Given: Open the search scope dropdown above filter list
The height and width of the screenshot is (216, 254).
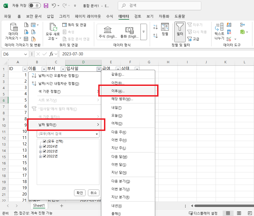Looking at the screenshot, I should coord(96,134).
